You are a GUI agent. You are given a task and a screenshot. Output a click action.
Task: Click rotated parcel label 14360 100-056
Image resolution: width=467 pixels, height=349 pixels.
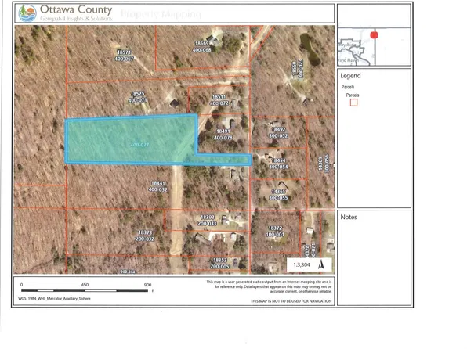[324, 164]
